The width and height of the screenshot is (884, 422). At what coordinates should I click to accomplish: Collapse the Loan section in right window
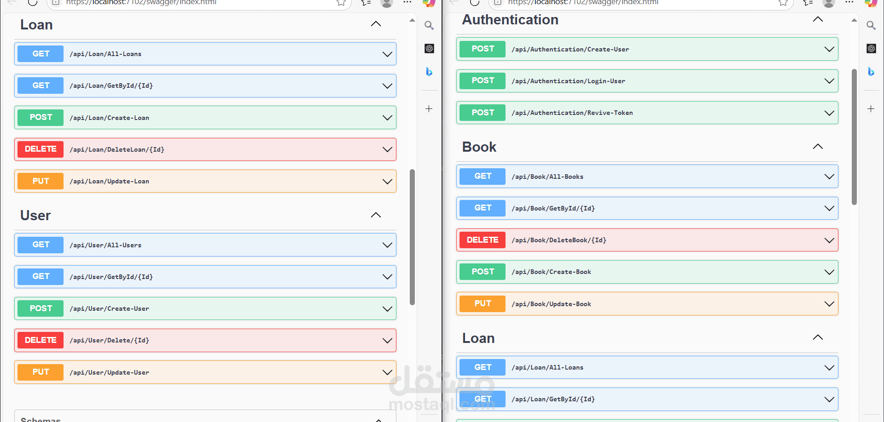coord(818,337)
